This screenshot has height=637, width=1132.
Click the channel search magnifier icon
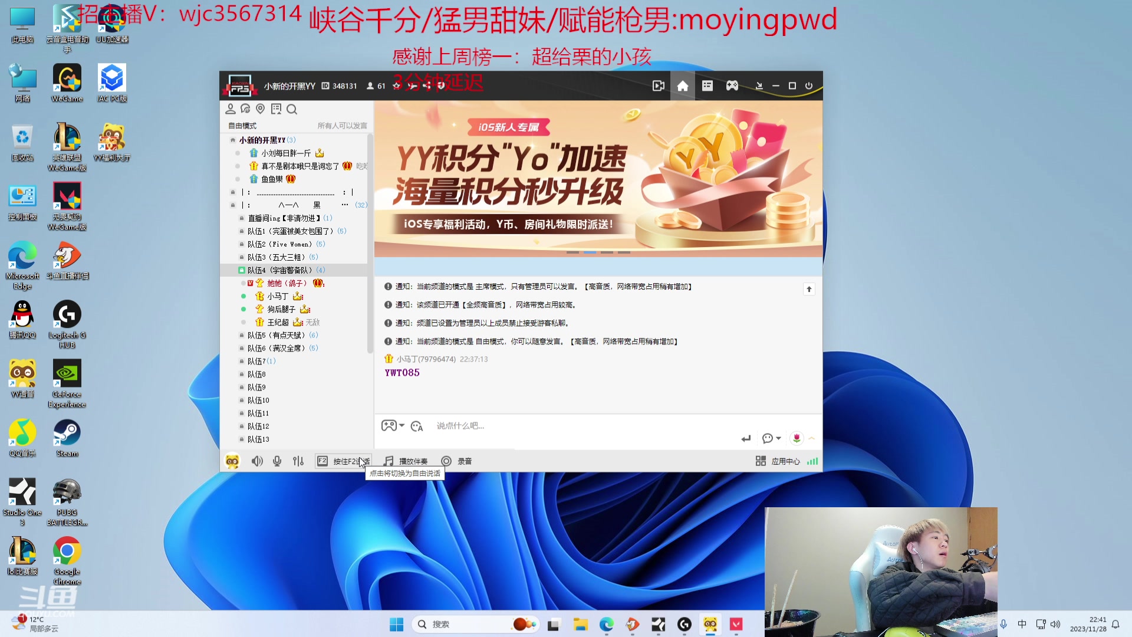[292, 109]
